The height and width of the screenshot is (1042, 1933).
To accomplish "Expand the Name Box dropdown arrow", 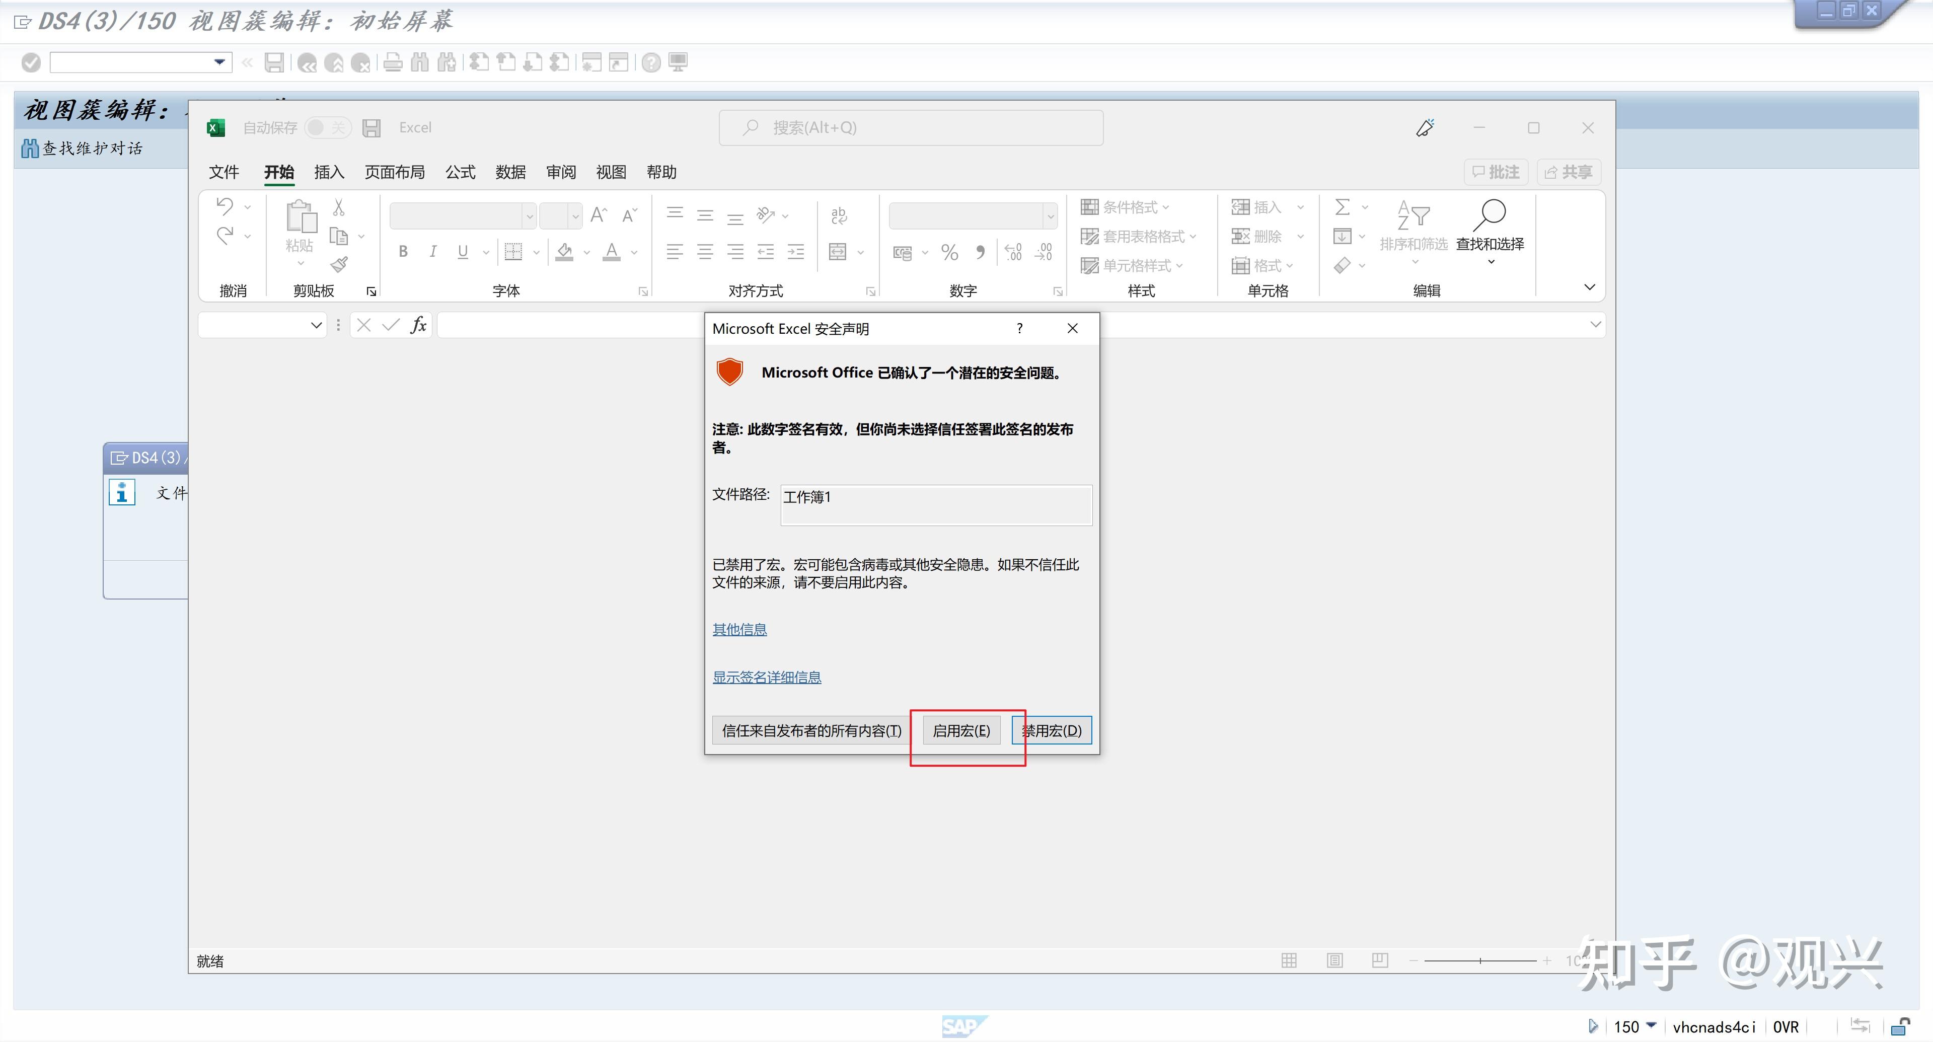I will tap(316, 325).
